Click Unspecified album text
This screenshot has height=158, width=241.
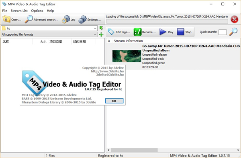(x=156, y=50)
